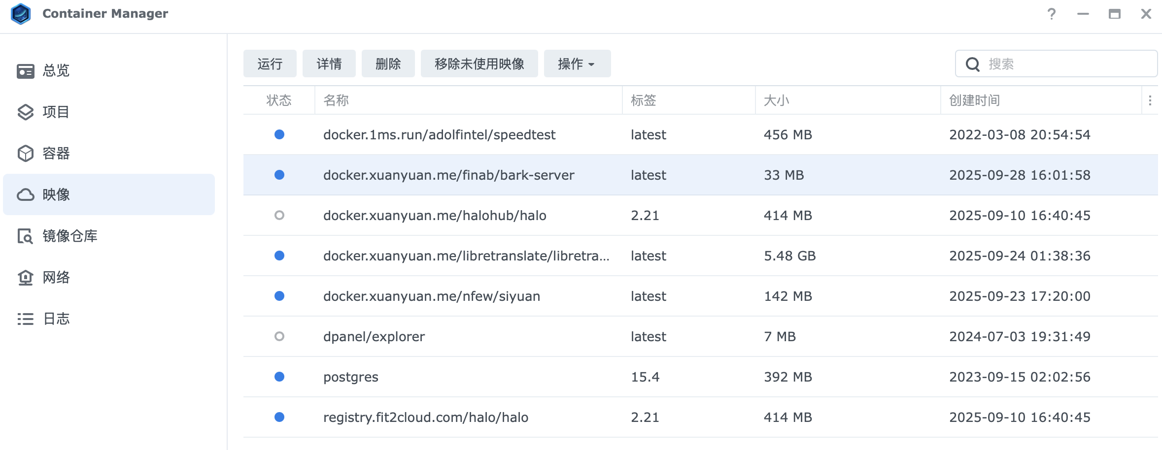Click the Overview (总览) sidebar icon

(25, 71)
